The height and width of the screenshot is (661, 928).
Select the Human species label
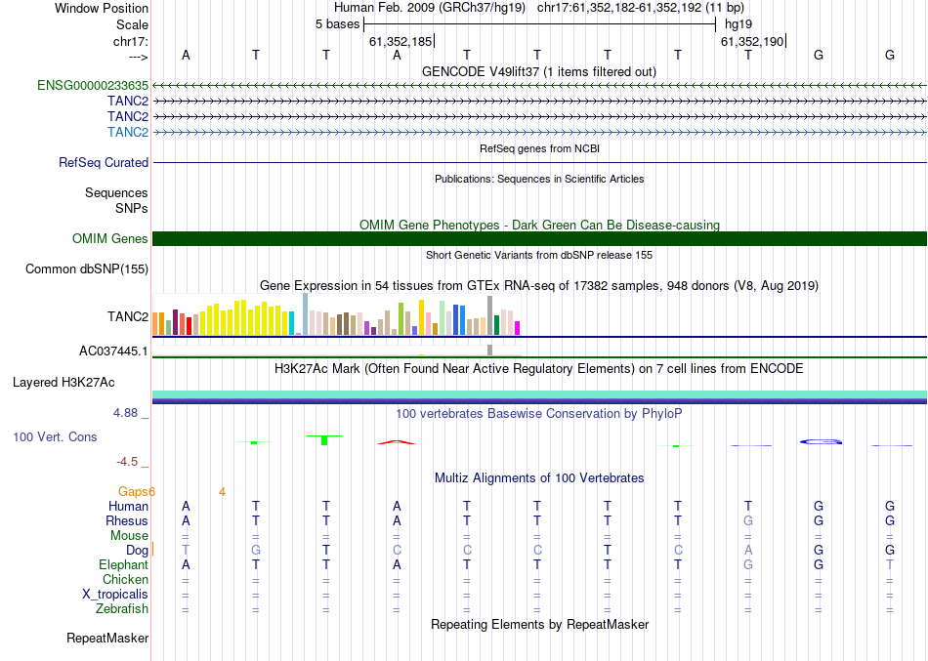(x=128, y=506)
